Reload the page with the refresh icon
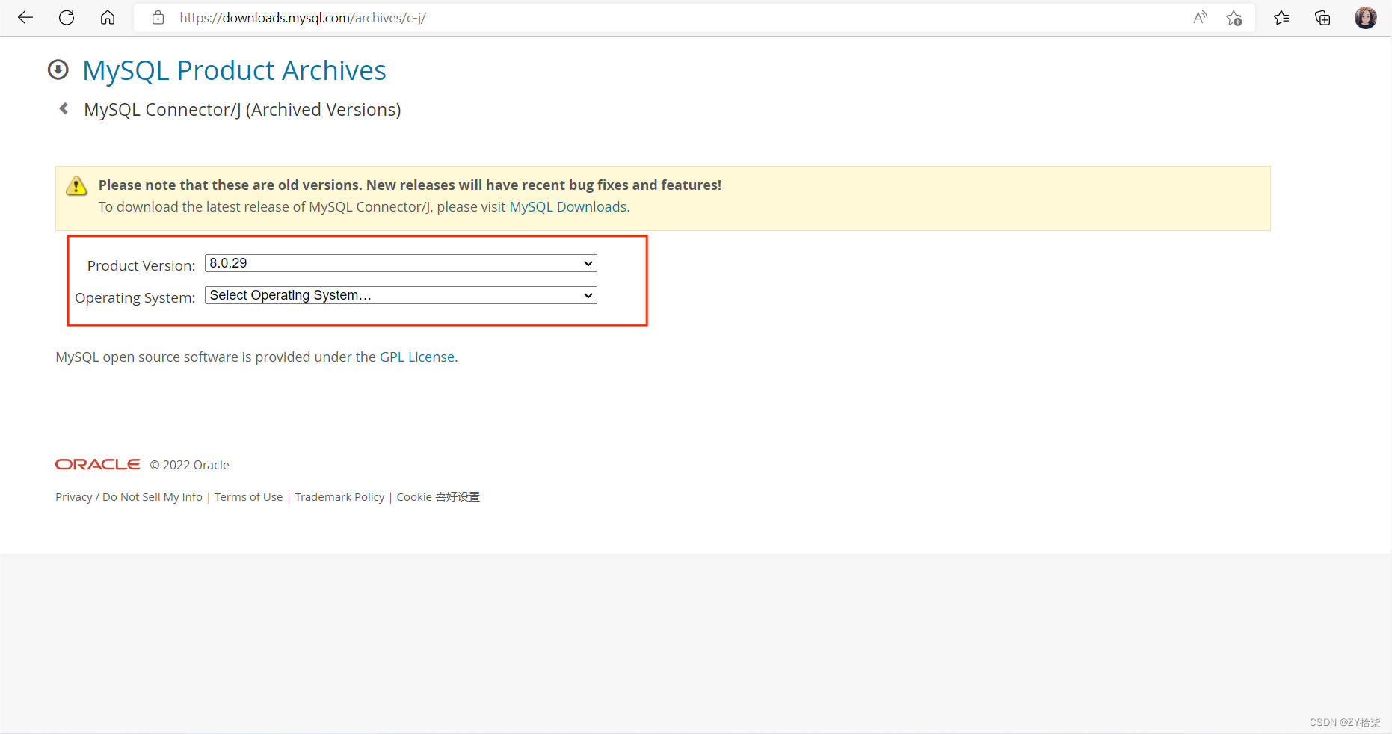The image size is (1392, 734). pos(67,18)
